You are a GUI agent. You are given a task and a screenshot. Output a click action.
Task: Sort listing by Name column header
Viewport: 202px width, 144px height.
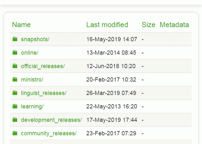21,25
